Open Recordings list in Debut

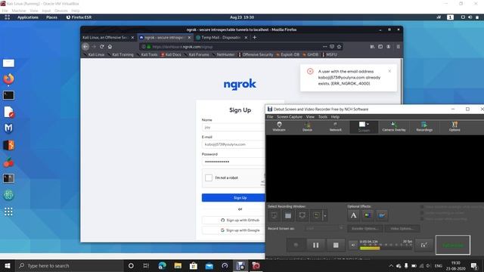(424, 127)
